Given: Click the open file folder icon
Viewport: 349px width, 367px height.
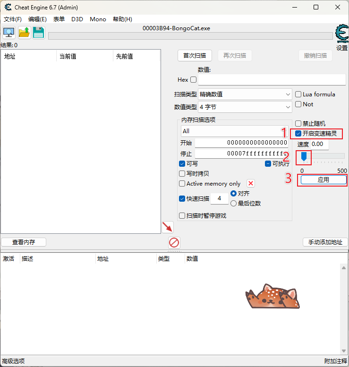Looking at the screenshot, I should 24,33.
